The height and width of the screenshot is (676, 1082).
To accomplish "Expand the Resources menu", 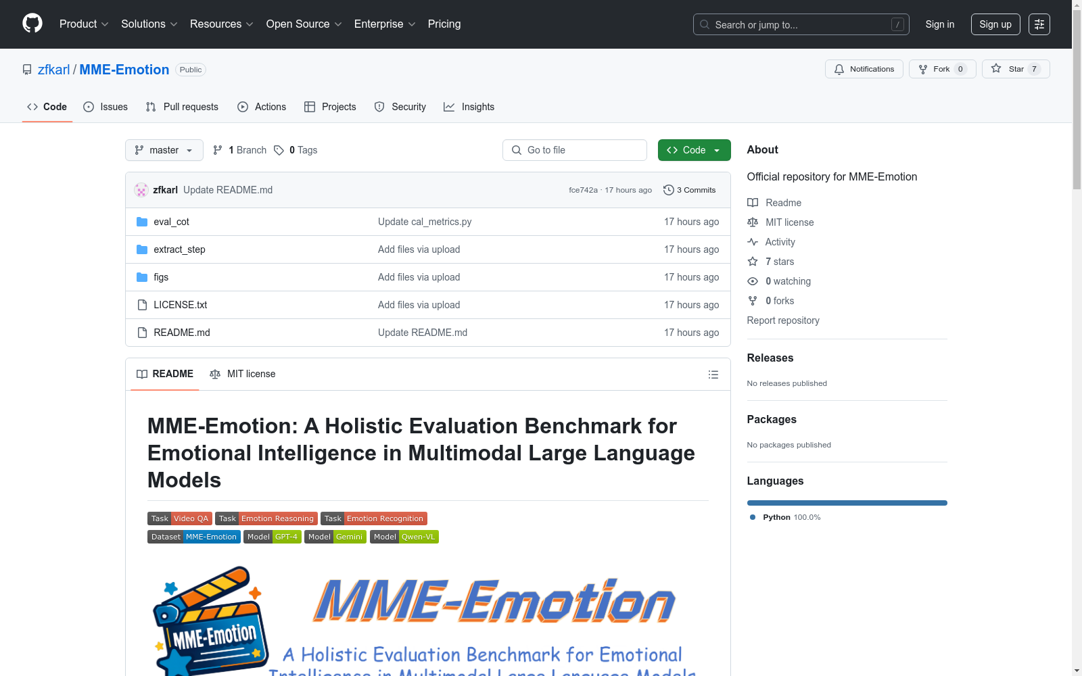I will pos(222,24).
